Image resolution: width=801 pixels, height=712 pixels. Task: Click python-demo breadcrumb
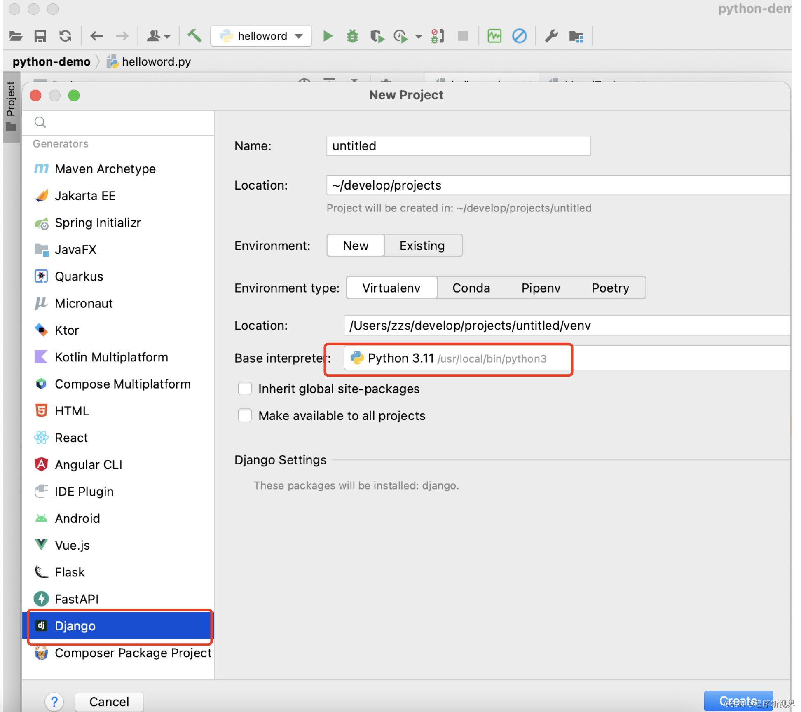52,62
